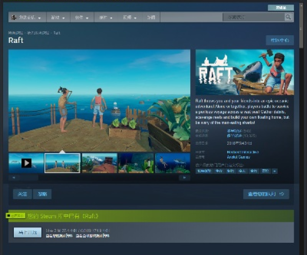Click the left arrow of thumbnail strip

[14, 178]
